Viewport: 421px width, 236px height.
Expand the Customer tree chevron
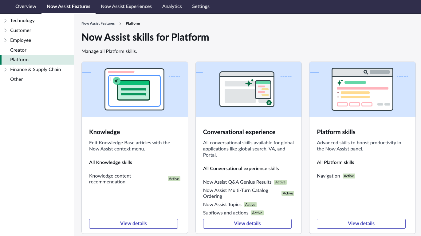5,30
